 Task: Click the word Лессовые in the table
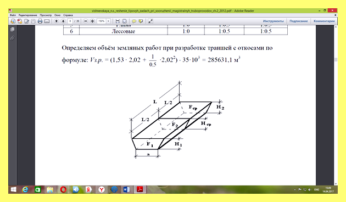point(123,31)
